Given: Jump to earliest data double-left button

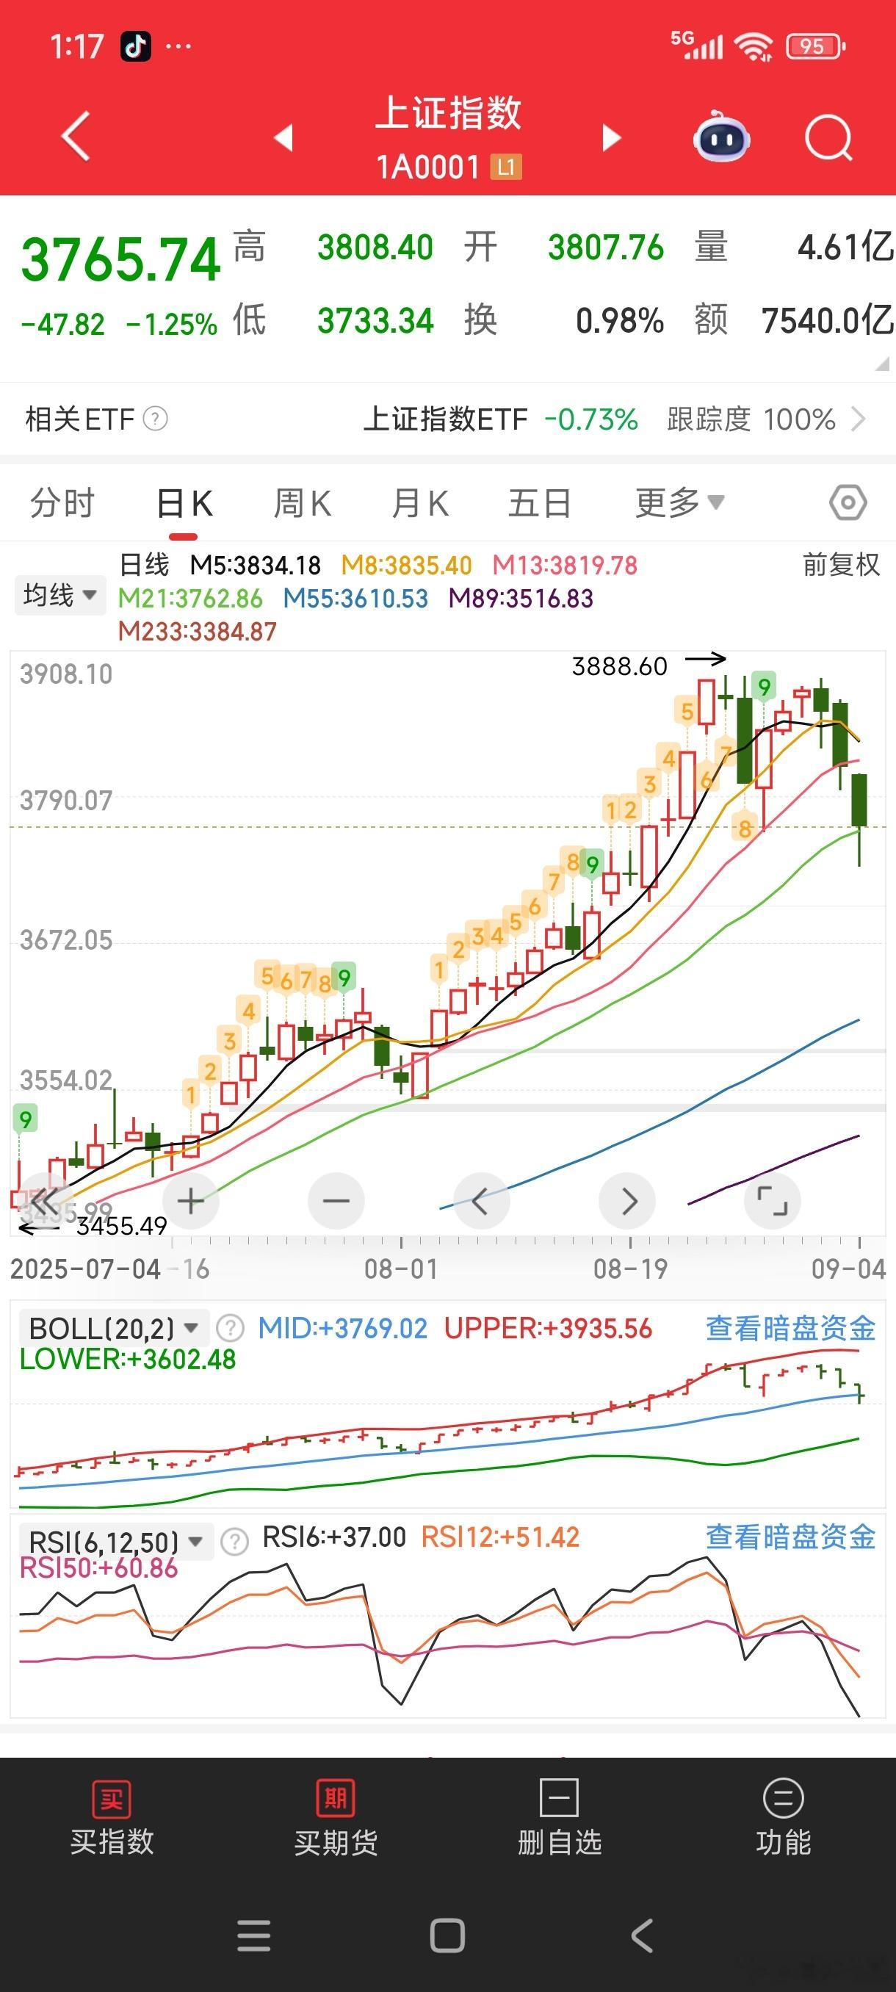Looking at the screenshot, I should click(x=45, y=1201).
